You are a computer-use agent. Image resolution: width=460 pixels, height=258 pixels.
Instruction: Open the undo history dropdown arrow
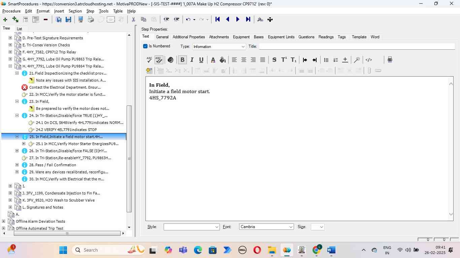click(194, 19)
